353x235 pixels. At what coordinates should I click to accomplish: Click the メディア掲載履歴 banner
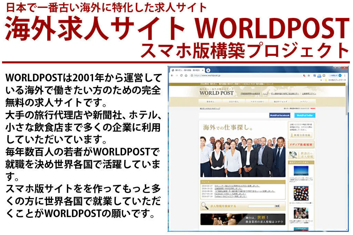coord(301,145)
